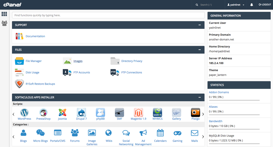Open the Blogs category icon

23,133
